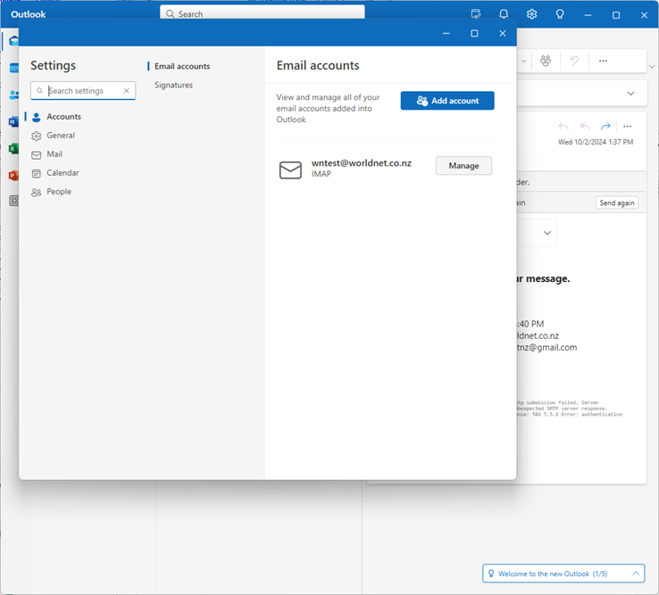Open more options ellipsis in the toolbar
The width and height of the screenshot is (659, 595).
[x=603, y=61]
